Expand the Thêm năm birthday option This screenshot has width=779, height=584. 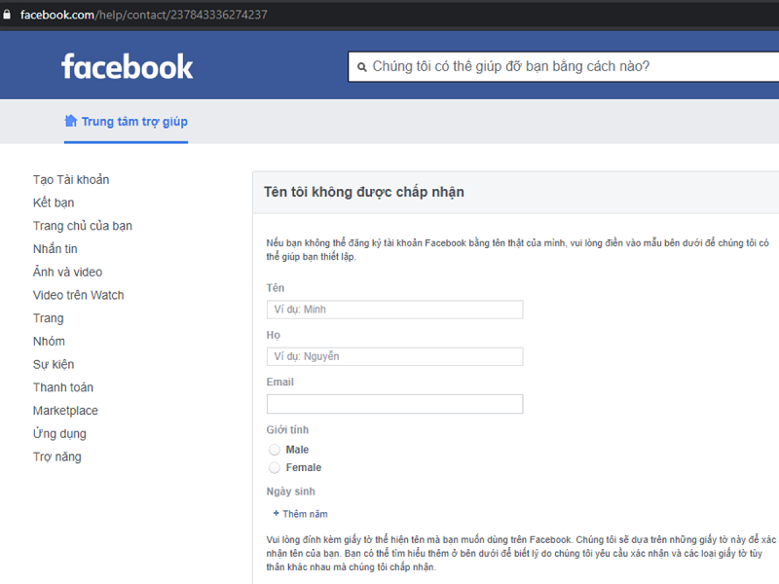305,514
